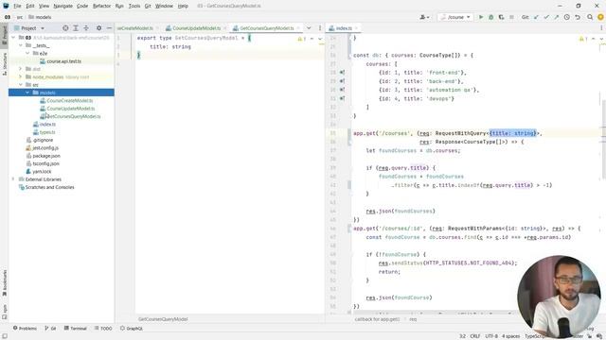The width and height of the screenshot is (606, 340).
Task: Push commits with Git arrow icon
Action: click(556, 17)
